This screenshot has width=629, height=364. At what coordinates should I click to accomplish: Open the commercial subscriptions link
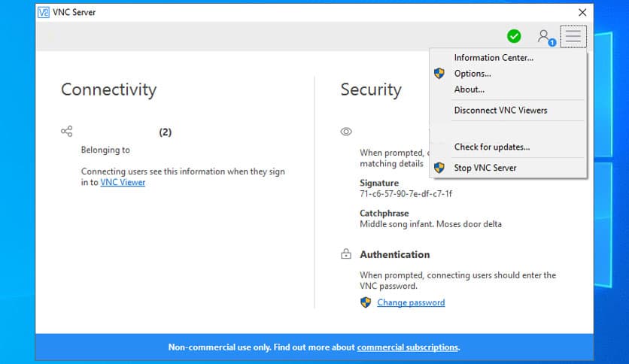[408, 347]
